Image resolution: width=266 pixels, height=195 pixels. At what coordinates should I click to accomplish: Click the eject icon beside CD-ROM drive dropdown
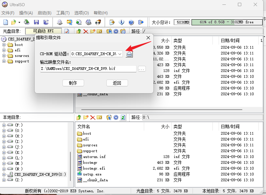(x=129, y=54)
